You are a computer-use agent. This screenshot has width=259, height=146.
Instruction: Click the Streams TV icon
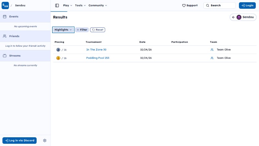click(5, 55)
